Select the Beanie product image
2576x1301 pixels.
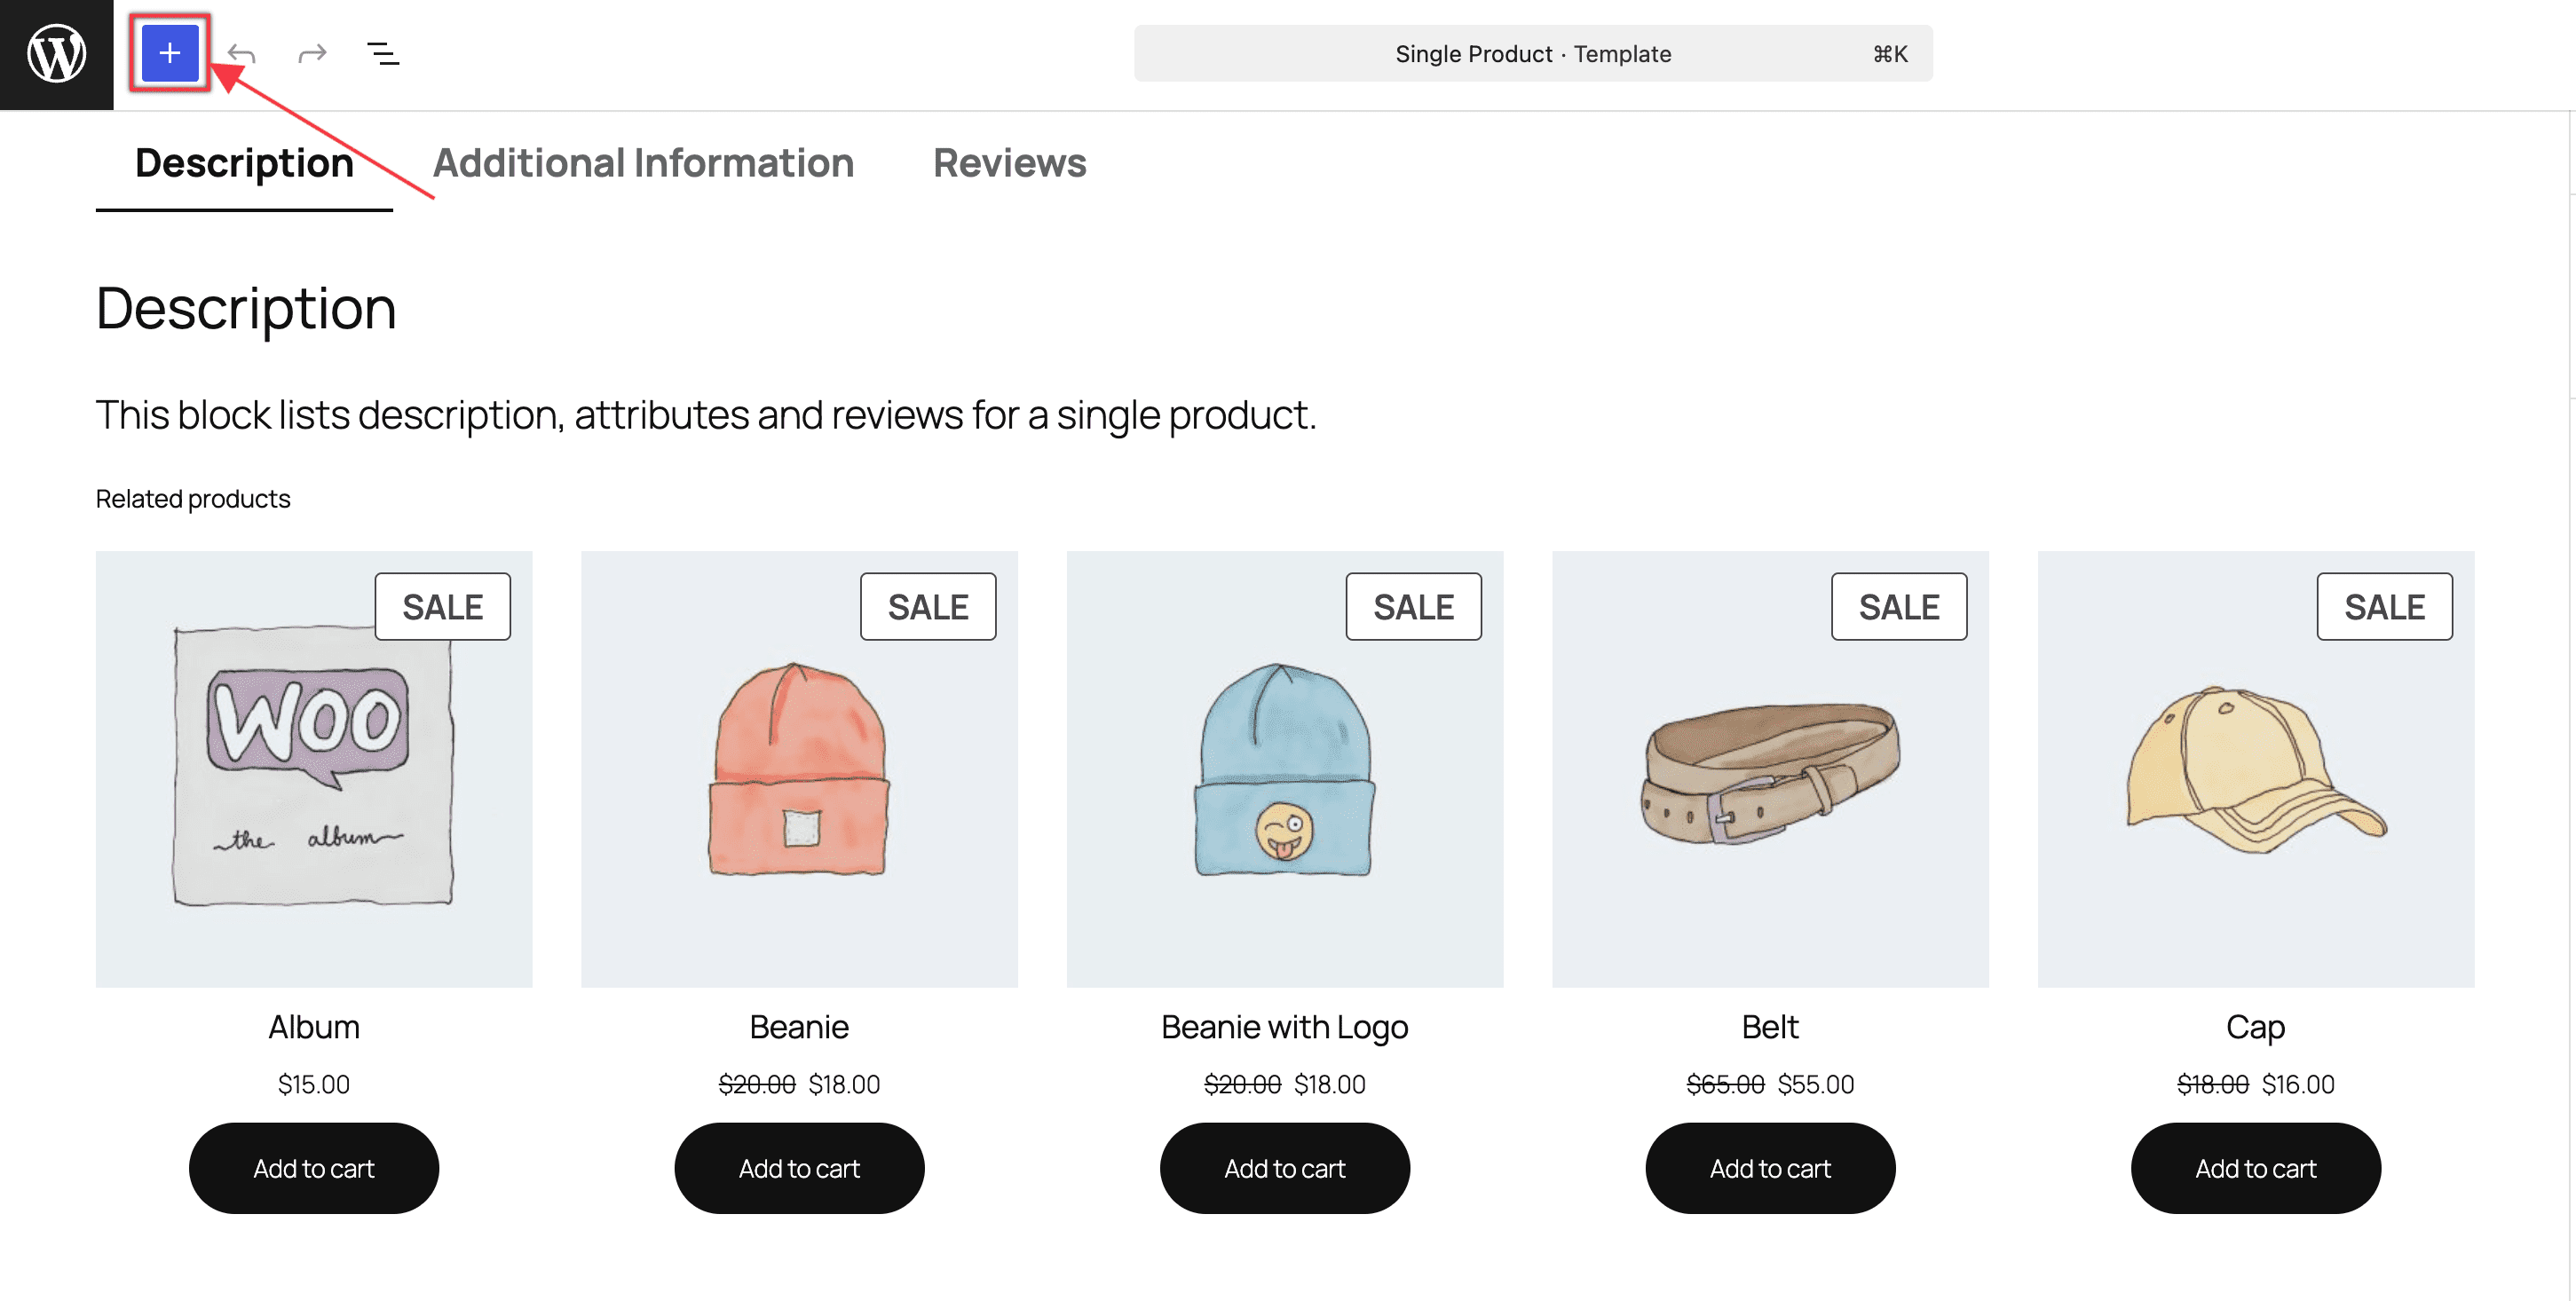(x=799, y=770)
